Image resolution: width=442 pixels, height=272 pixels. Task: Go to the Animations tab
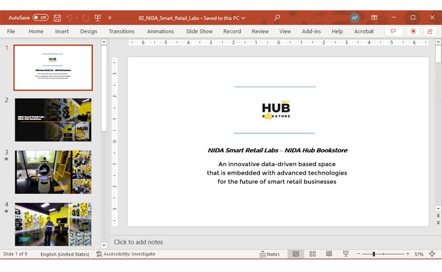coord(161,31)
